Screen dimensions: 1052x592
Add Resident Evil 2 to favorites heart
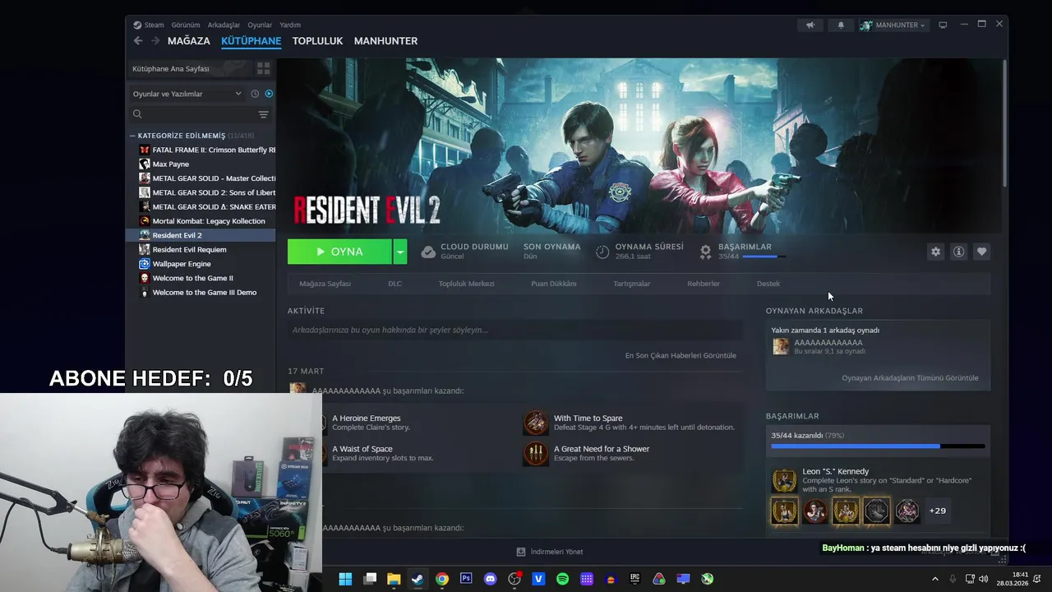[x=981, y=252]
